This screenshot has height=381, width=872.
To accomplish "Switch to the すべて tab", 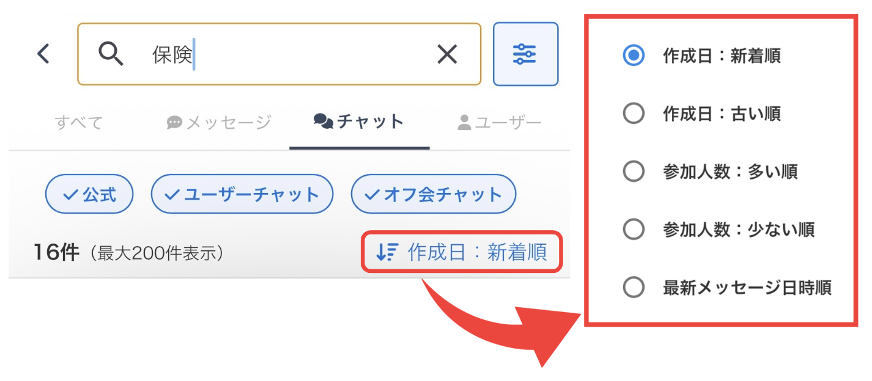I will click(x=78, y=121).
